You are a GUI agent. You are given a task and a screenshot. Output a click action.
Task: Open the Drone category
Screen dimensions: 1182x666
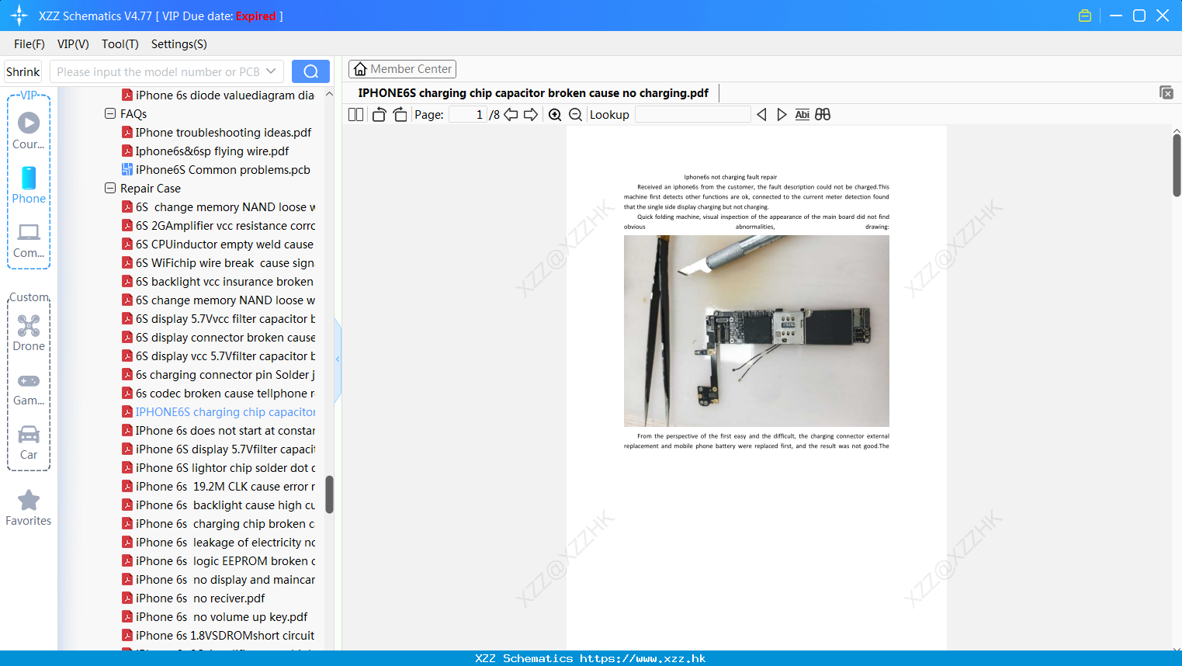coord(29,333)
